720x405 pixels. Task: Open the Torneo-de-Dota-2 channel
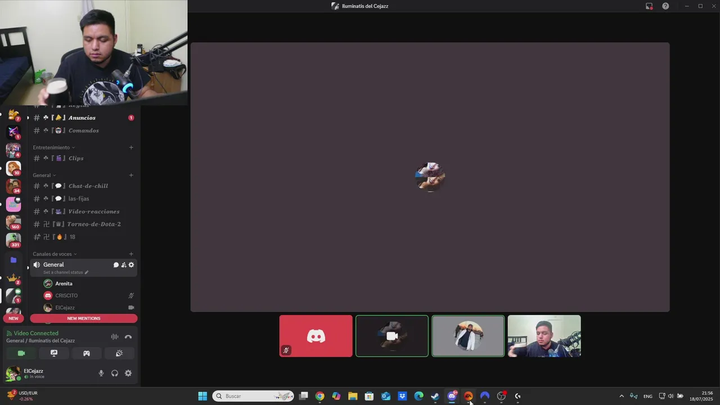[x=83, y=224]
